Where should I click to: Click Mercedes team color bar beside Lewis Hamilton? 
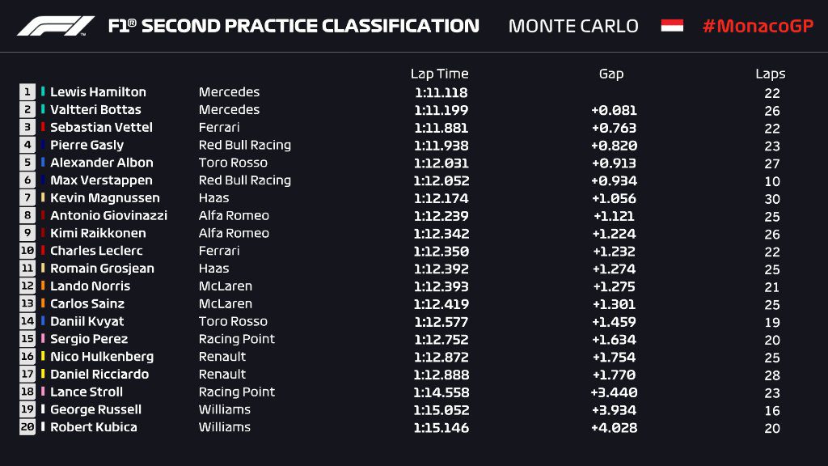[x=43, y=91]
